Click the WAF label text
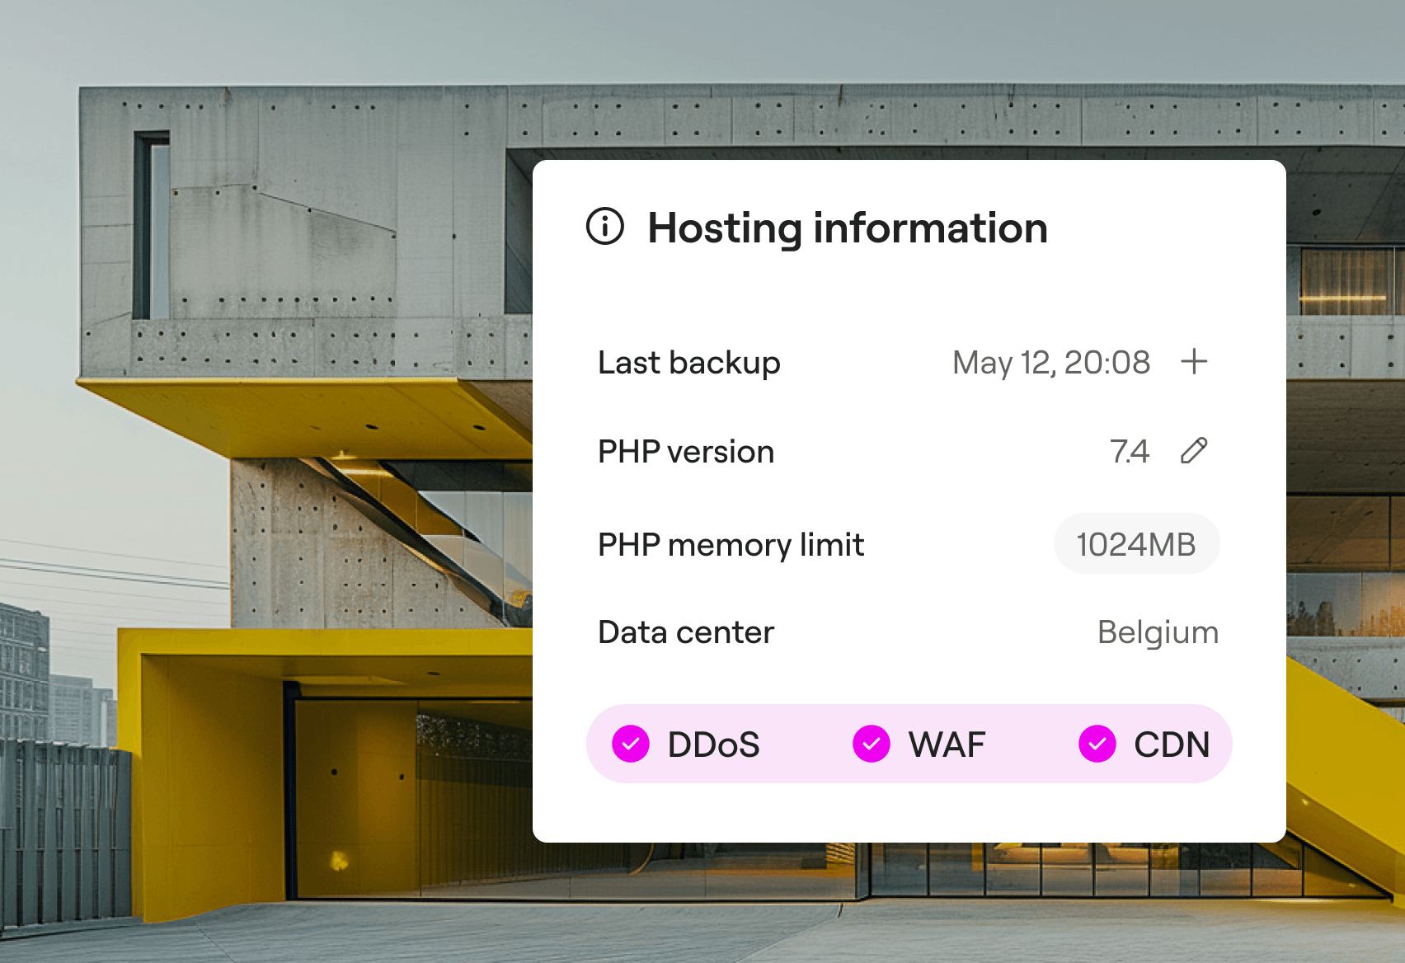The width and height of the screenshot is (1405, 963). [x=947, y=745]
